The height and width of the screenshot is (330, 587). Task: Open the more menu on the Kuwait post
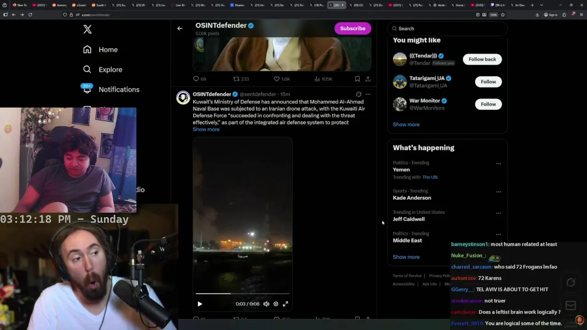click(x=368, y=94)
